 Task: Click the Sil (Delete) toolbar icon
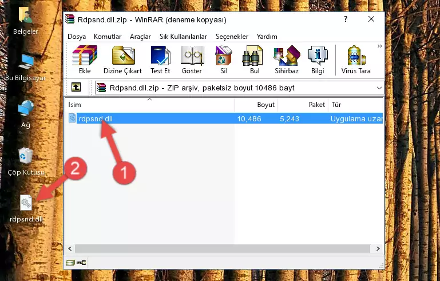(x=224, y=60)
